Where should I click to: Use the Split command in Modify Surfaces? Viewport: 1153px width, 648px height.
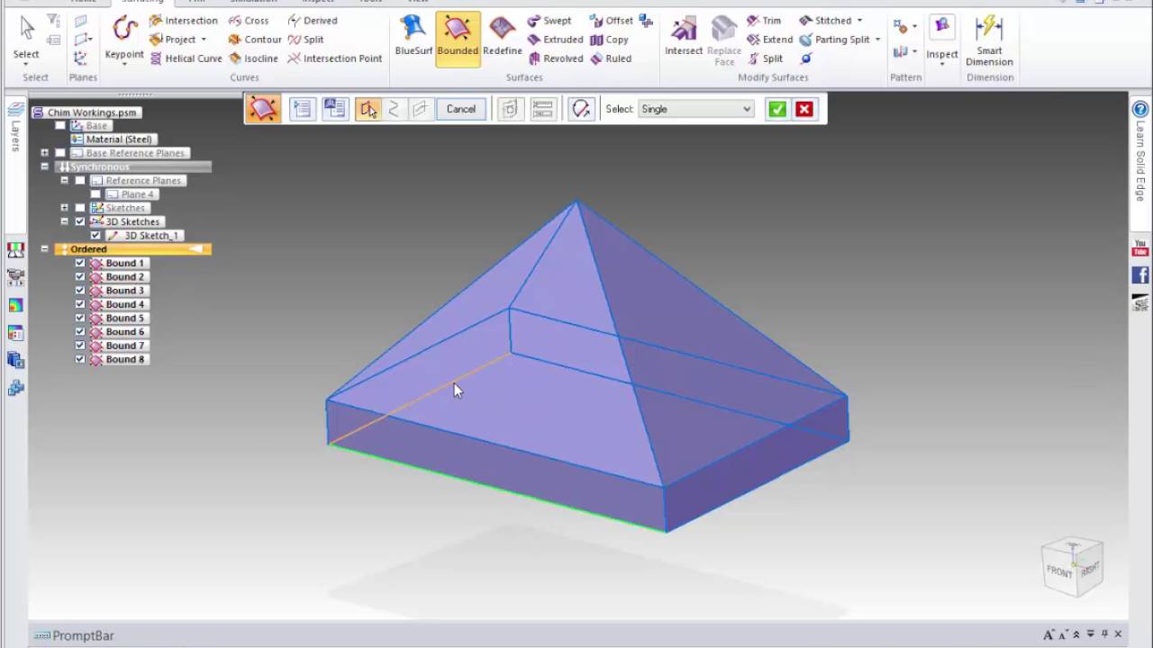(765, 58)
